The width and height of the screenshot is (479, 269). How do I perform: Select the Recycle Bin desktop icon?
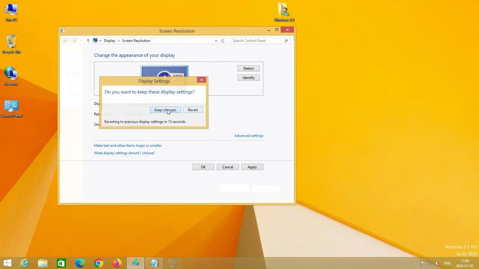click(x=11, y=44)
